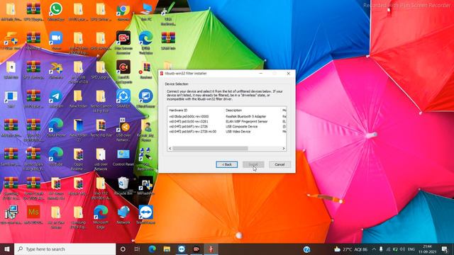
Task: Select the USB Video Device row
Action: point(227,131)
